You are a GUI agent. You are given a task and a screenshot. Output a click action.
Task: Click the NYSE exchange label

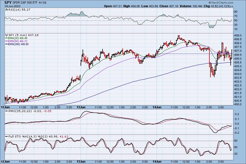pyautogui.click(x=43, y=3)
